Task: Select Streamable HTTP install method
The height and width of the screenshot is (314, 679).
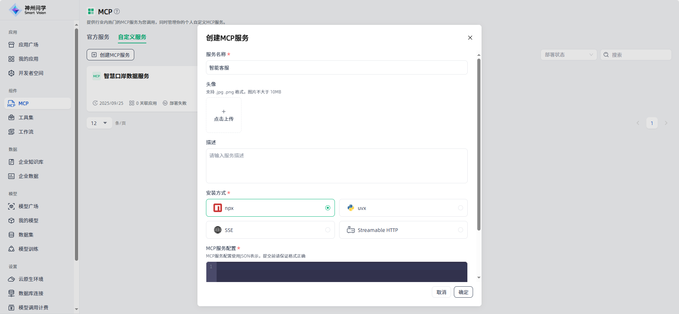Action: tap(403, 230)
